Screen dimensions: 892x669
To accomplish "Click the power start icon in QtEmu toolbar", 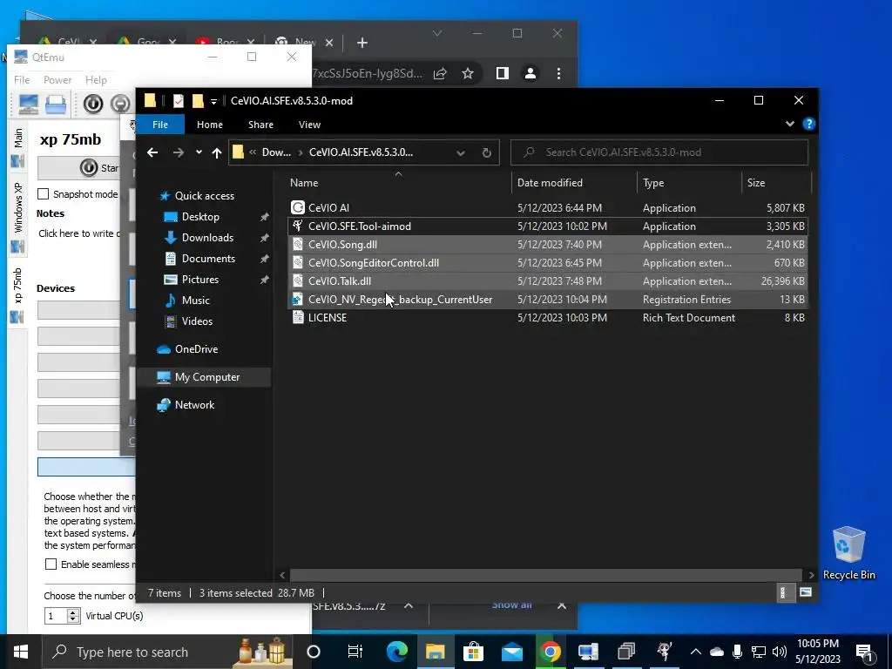I will tap(93, 104).
